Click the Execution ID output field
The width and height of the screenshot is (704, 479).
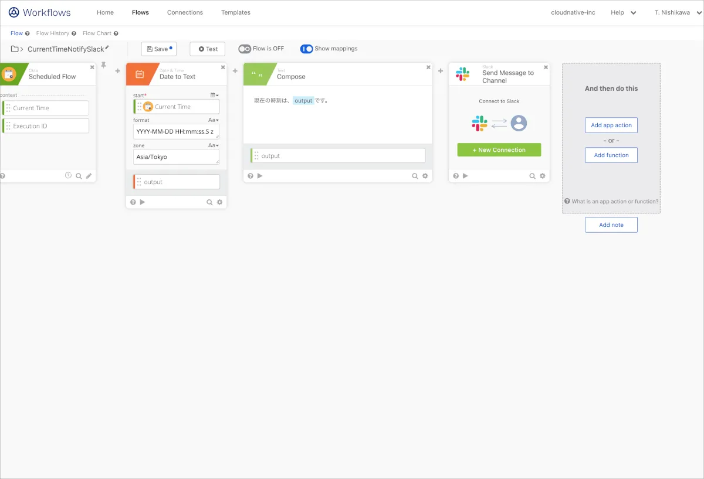tap(46, 126)
